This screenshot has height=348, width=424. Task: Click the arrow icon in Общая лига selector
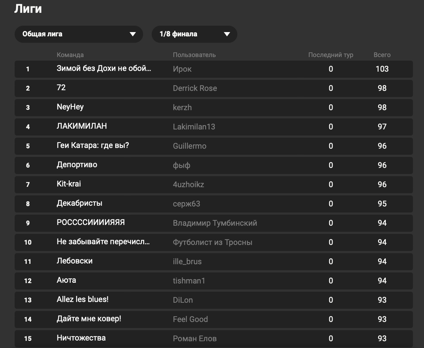click(132, 34)
